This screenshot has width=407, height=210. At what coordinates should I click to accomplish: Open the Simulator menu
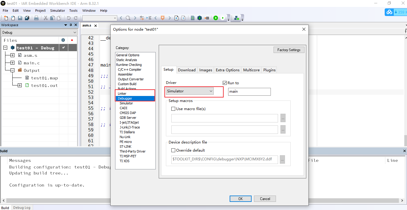pyautogui.click(x=57, y=11)
